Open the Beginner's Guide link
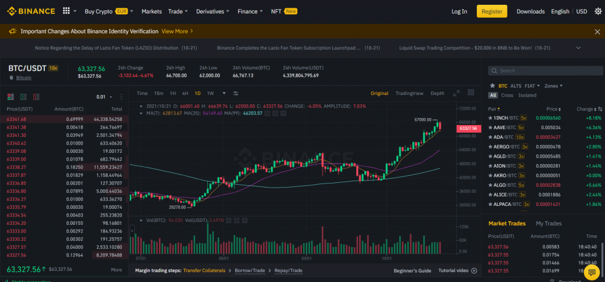This screenshot has height=282, width=605. click(412, 271)
